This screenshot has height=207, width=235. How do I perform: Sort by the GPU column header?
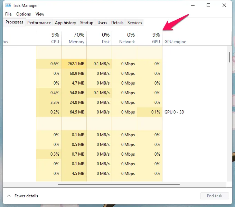(150, 38)
